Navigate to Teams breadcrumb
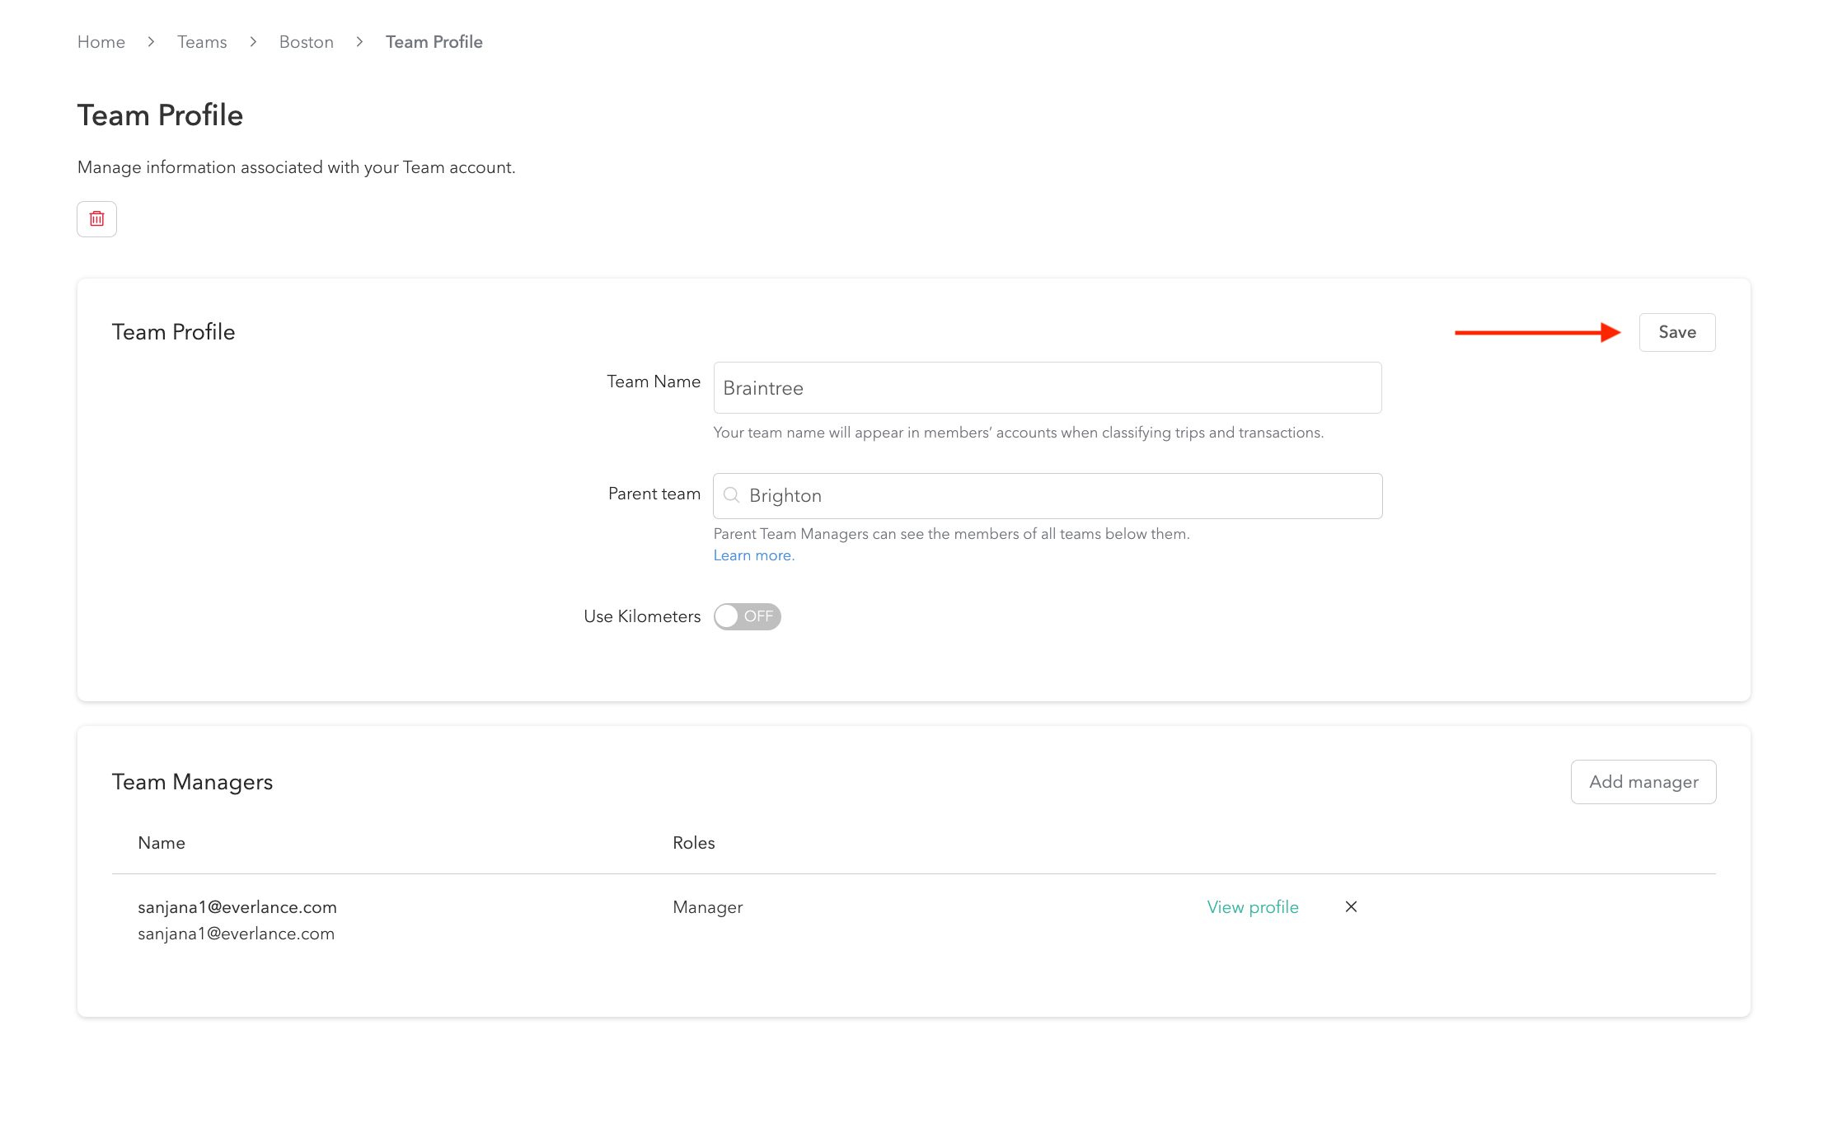 click(x=202, y=42)
